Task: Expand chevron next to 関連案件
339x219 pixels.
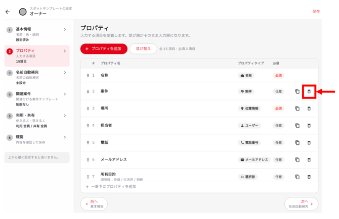Action: click(65, 94)
